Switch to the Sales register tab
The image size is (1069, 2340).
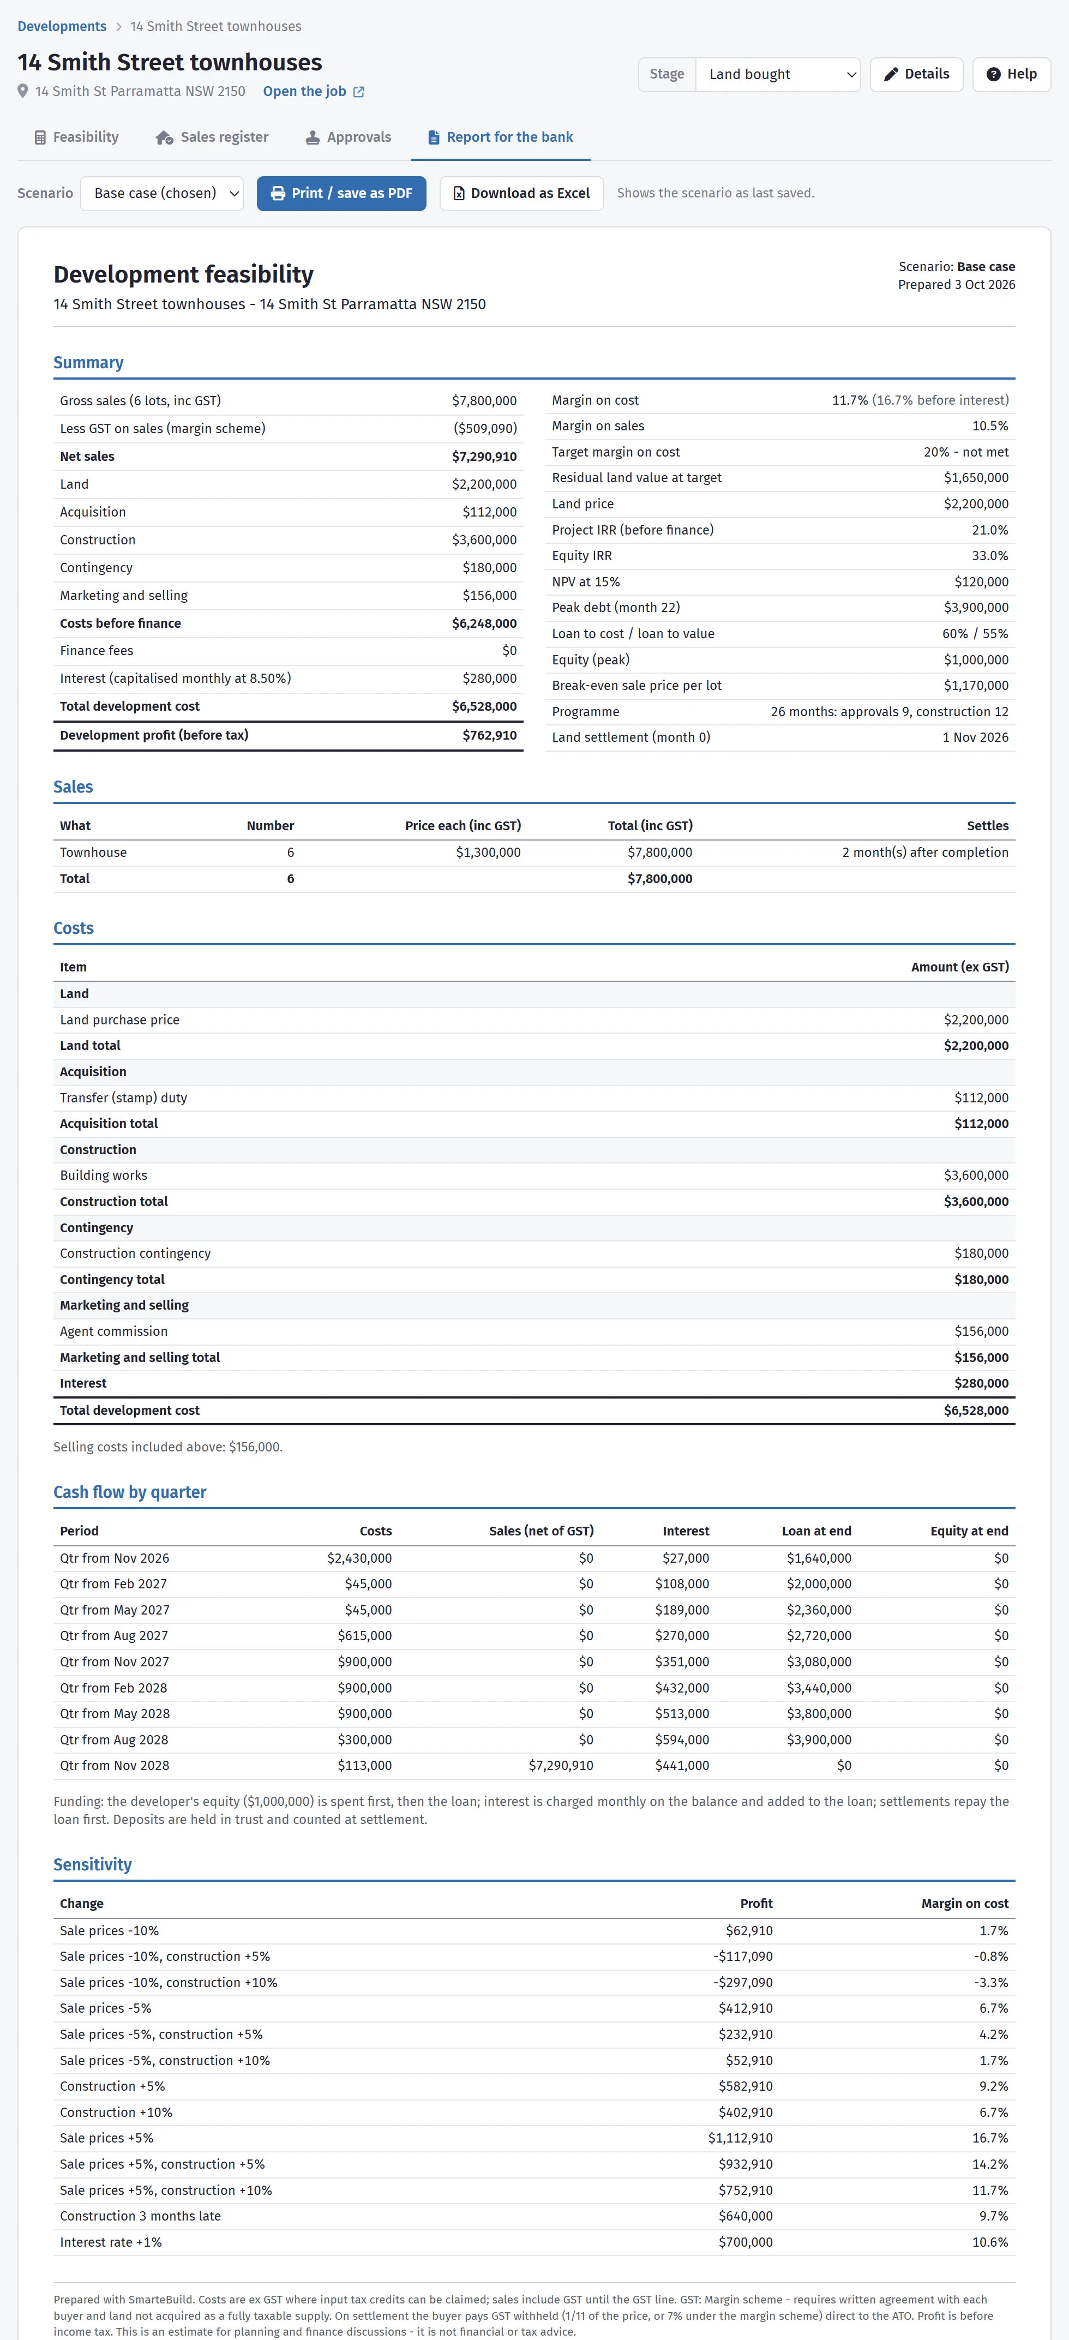coord(212,138)
